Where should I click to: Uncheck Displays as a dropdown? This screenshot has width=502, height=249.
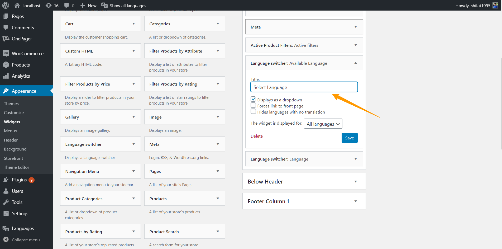[253, 99]
